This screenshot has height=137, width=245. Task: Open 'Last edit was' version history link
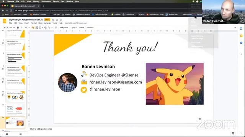(x=76, y=23)
